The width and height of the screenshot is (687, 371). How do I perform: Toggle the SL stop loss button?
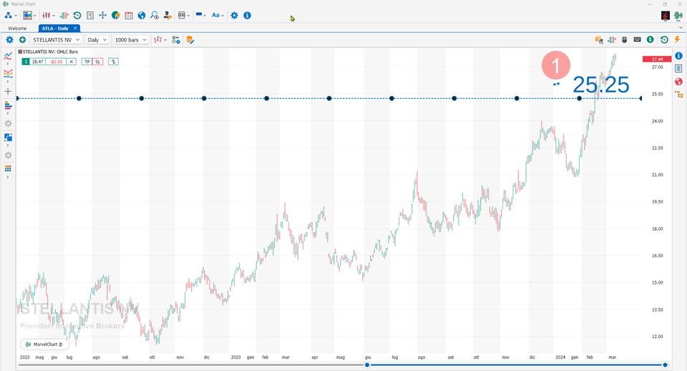98,62
